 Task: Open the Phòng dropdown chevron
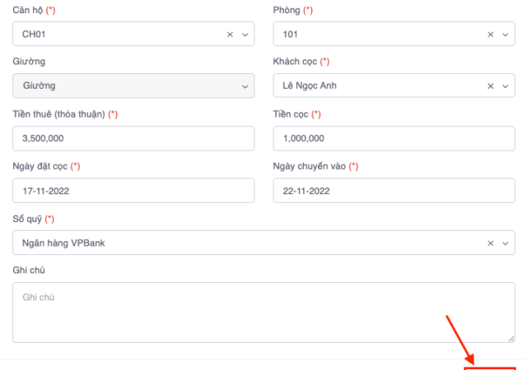[504, 35]
